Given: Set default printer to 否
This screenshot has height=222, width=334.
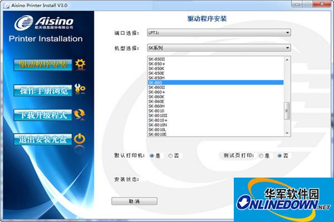Looking at the screenshot, I should click(170, 156).
